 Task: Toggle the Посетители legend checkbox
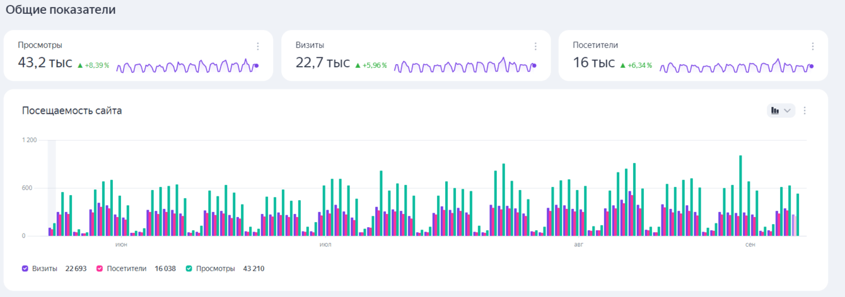coord(100,269)
